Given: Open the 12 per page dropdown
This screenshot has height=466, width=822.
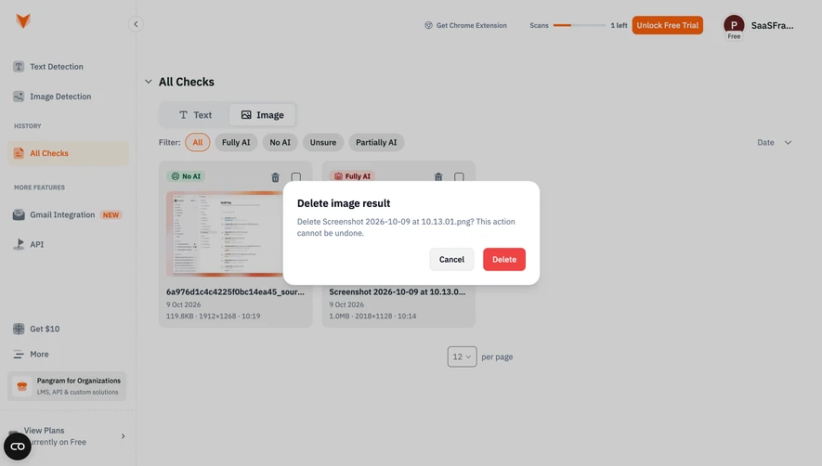Looking at the screenshot, I should (462, 356).
